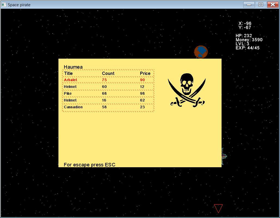Click the count value 16
Screen dimensions: 280x218
(x=104, y=100)
